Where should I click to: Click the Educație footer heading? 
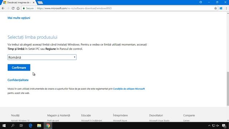(x=86, y=115)
